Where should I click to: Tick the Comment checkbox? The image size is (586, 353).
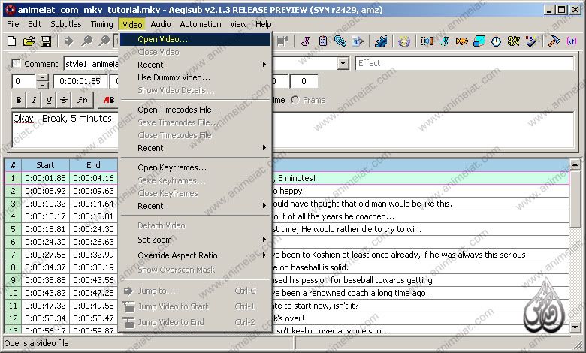pos(17,64)
